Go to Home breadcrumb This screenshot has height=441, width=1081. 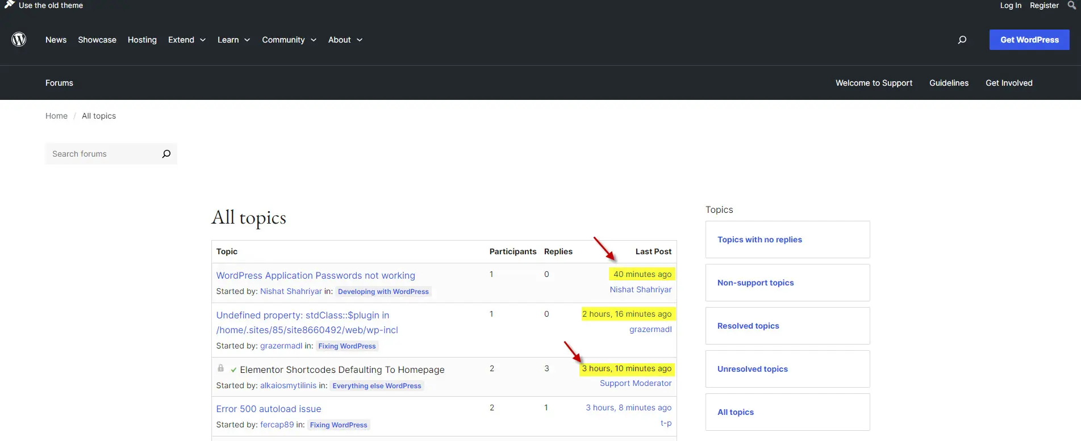56,116
